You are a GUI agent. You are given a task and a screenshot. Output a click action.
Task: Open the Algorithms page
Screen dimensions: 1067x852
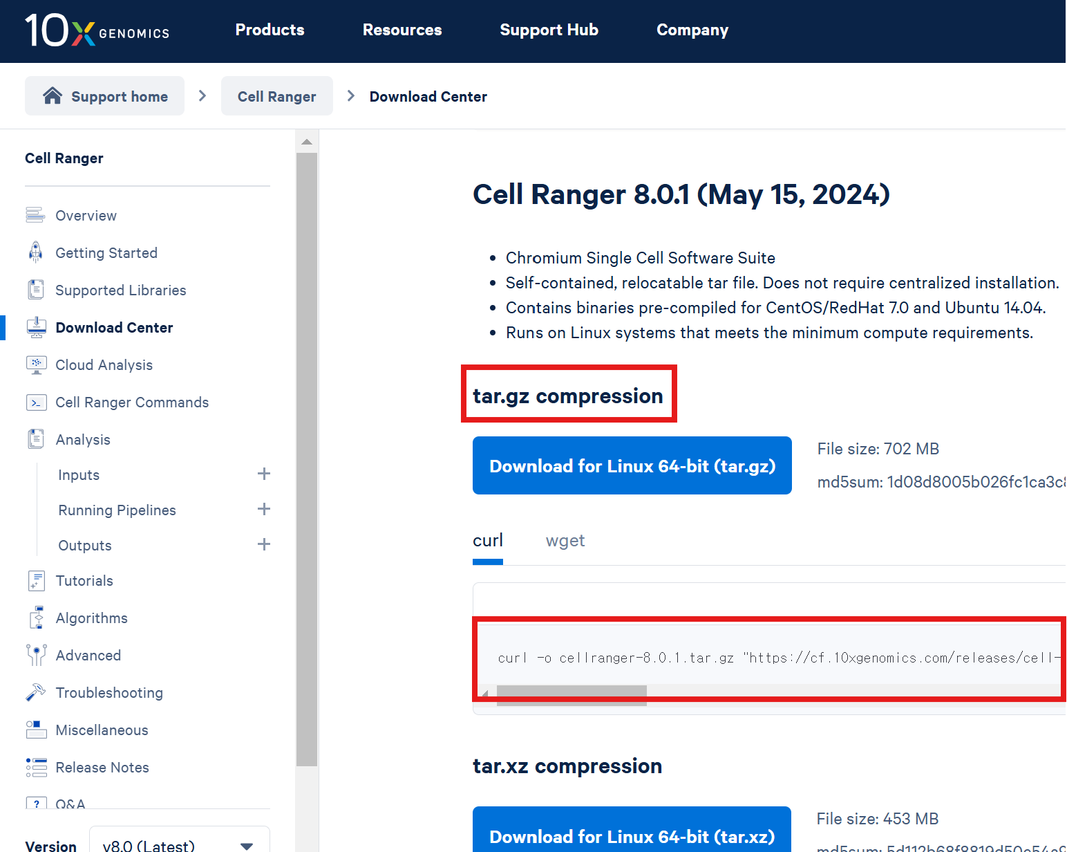[91, 618]
